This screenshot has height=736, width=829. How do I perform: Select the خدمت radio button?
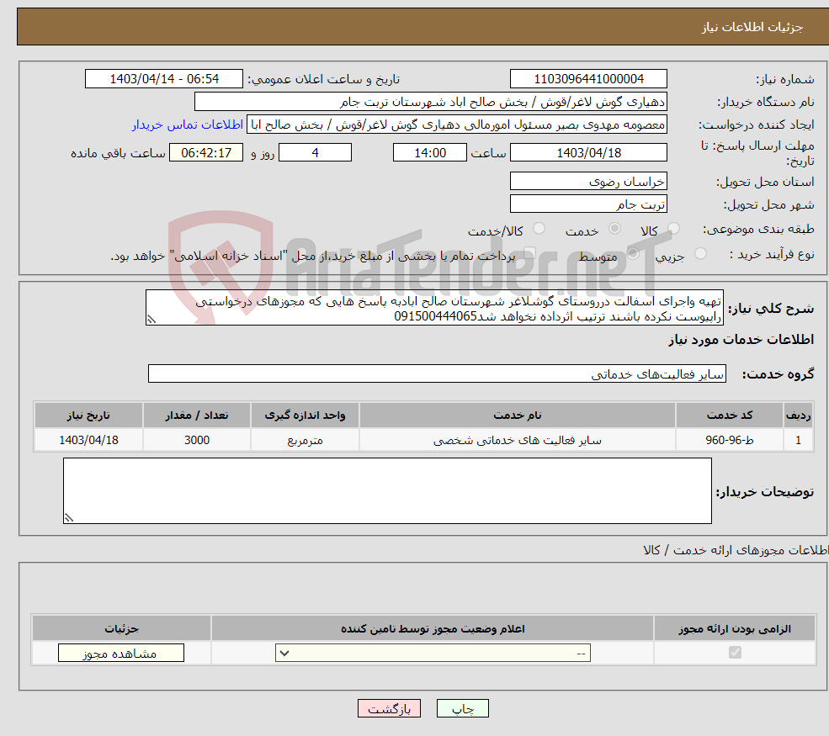[614, 229]
